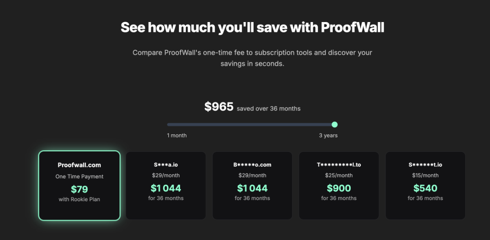The image size is (490, 240).
Task: Click the $79 one-time price
Action: [x=79, y=189]
